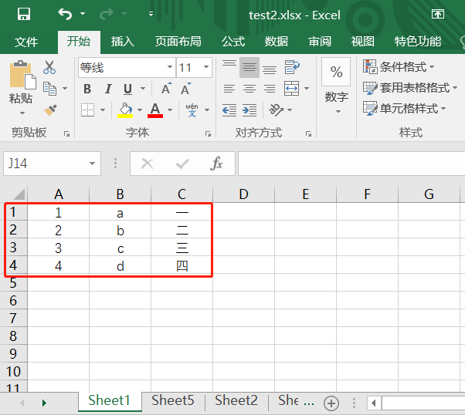Click the Increase Font Size icon
Image resolution: width=465 pixels, height=415 pixels.
click(167, 89)
